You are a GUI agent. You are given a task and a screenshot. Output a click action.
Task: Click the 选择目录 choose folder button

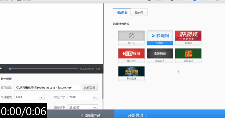(x=90, y=87)
